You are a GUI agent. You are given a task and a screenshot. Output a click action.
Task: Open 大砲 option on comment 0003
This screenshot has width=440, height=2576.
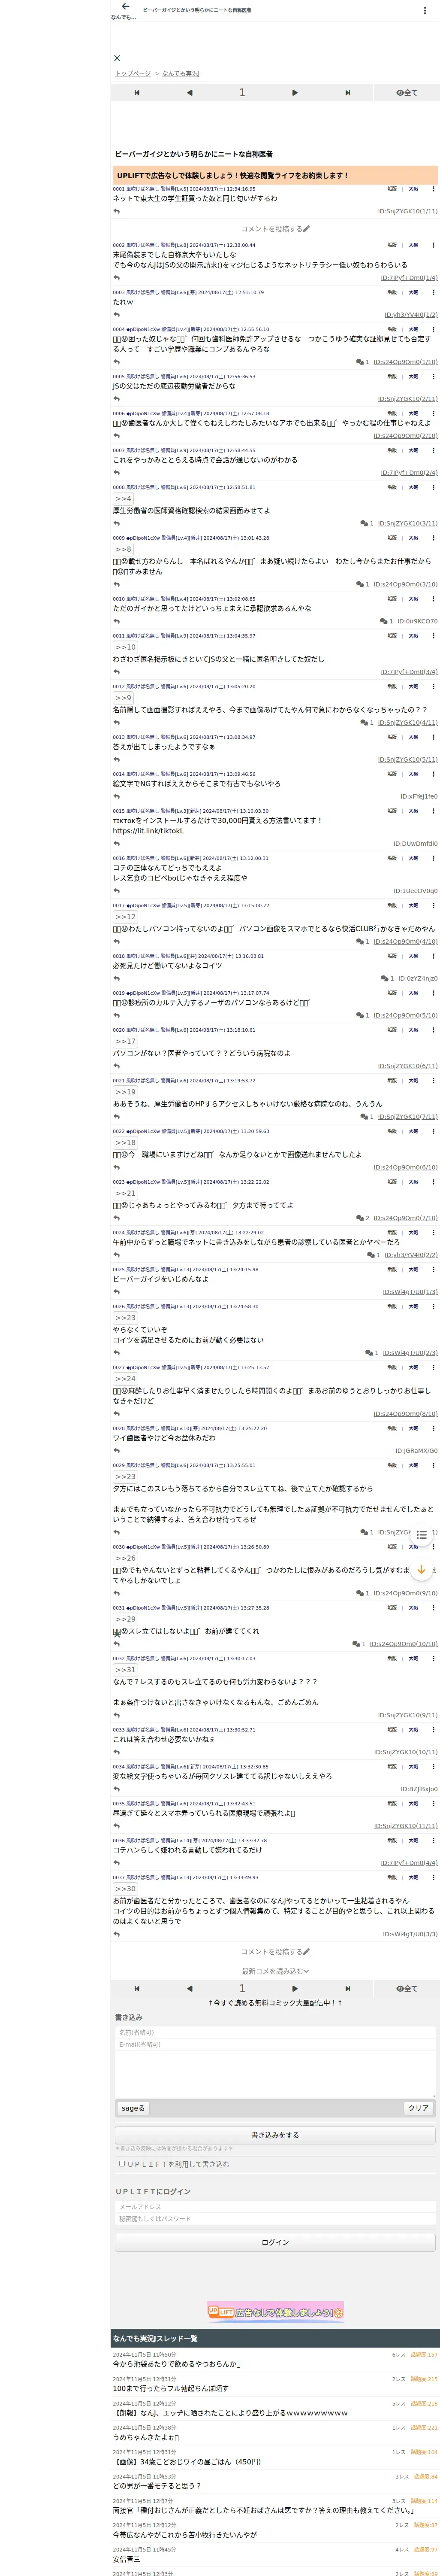coord(413,293)
